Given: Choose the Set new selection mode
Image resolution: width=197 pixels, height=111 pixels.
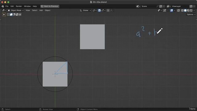Looking at the screenshot, I should pyautogui.click(x=8, y=14).
